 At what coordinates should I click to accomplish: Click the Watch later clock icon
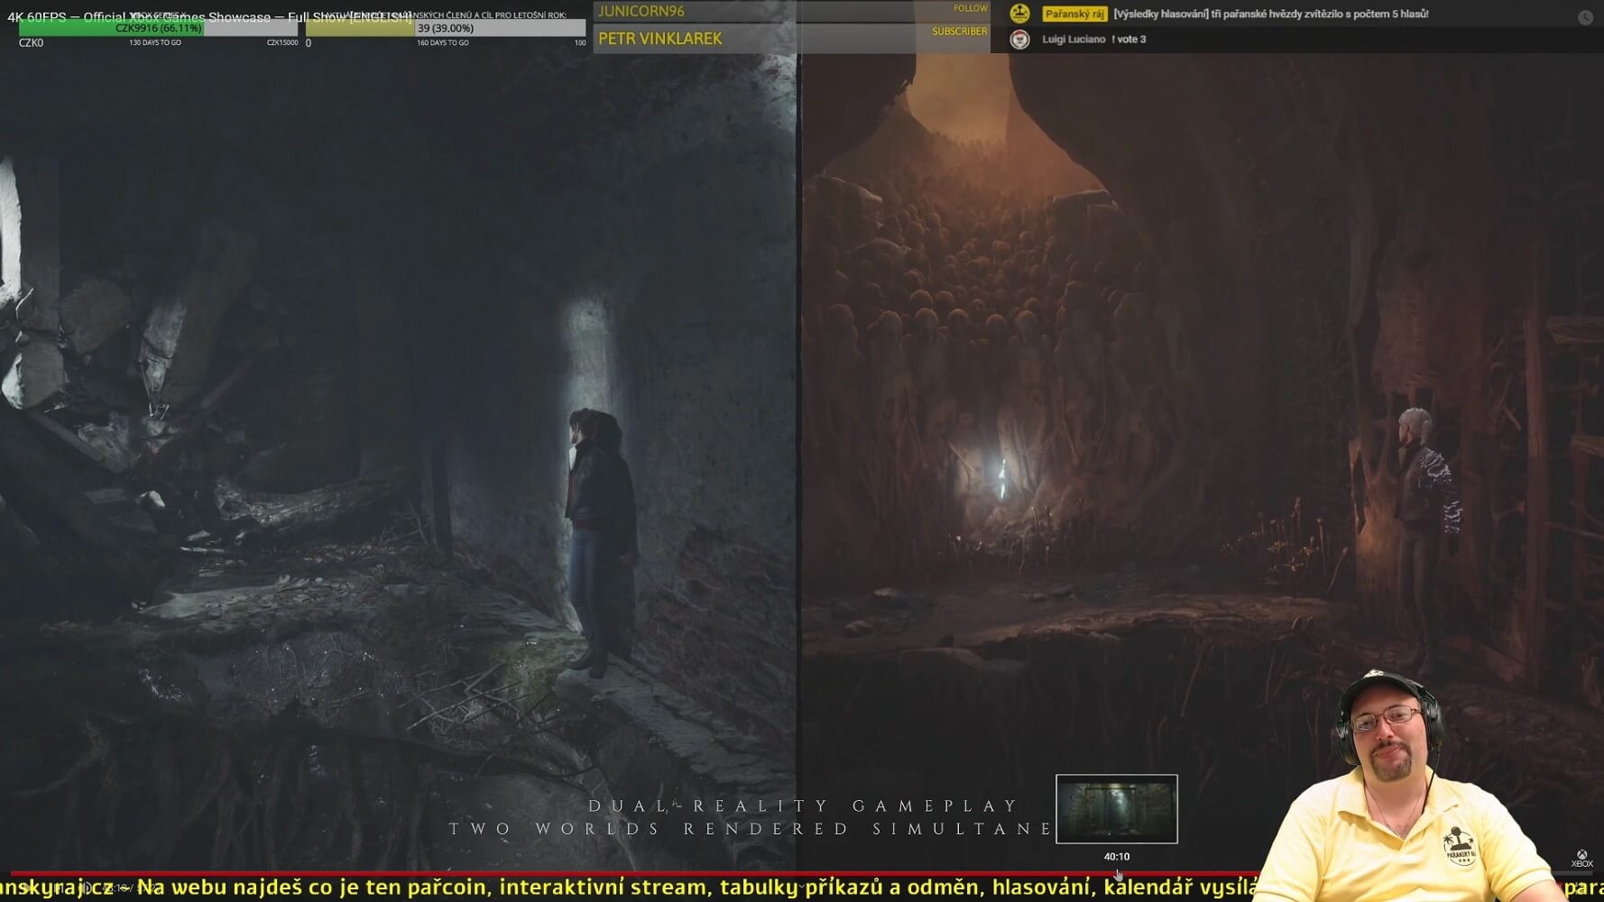[x=1584, y=17]
